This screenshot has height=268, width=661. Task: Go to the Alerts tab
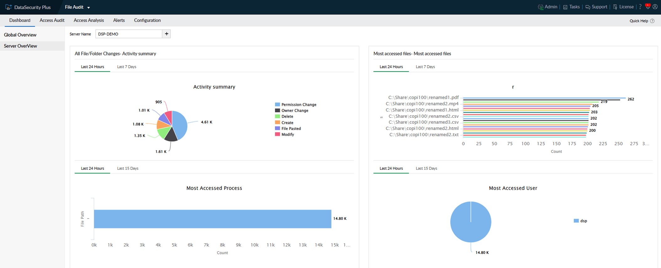(x=119, y=20)
